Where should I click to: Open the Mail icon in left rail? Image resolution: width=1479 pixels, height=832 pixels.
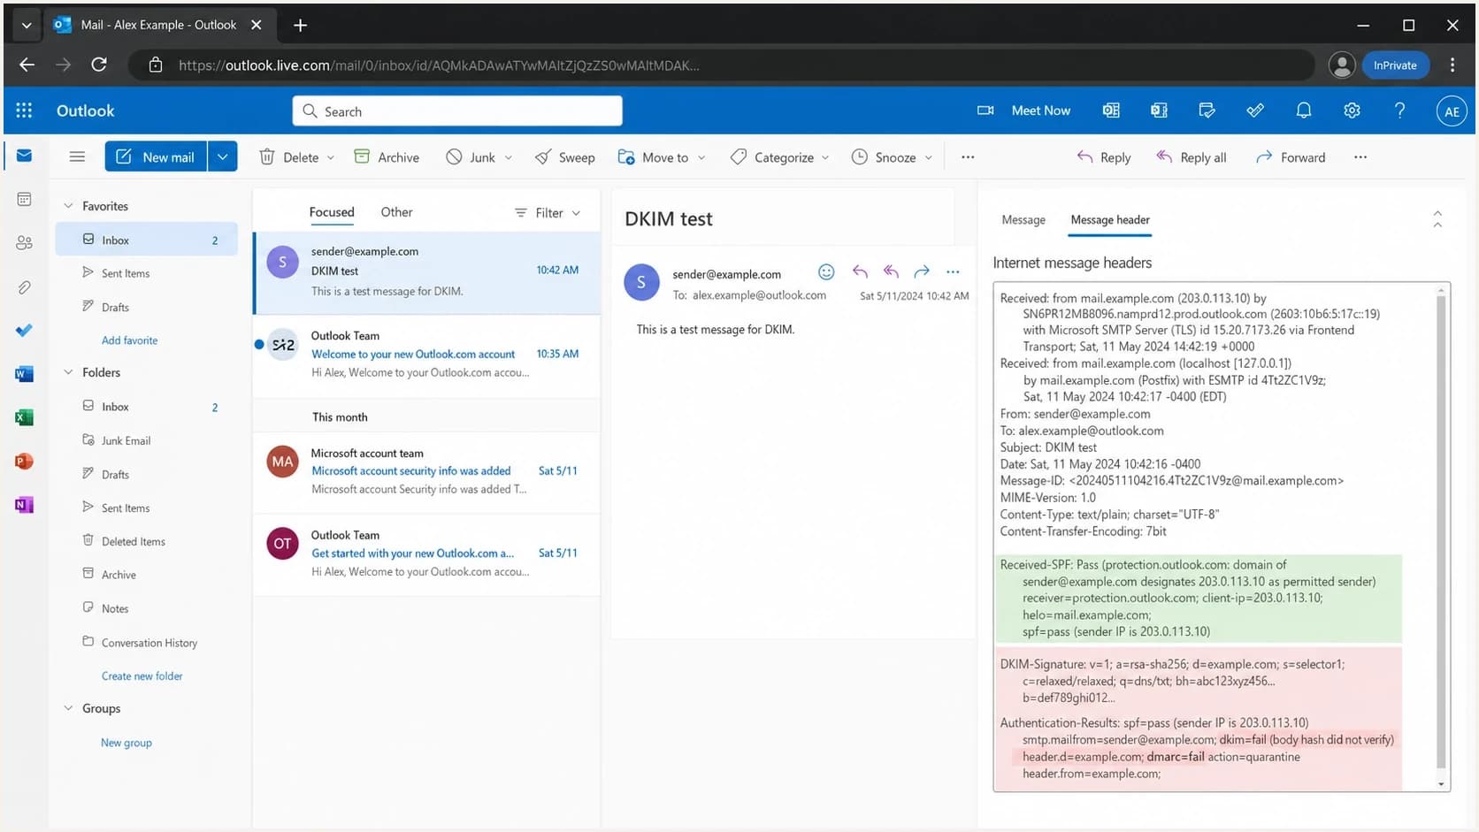point(24,156)
